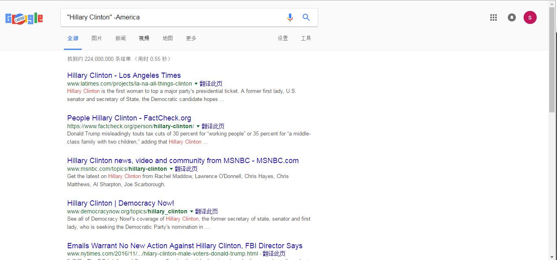557x260 pixels.
Task: Click the democracynow.org URL text
Action: coord(127,211)
